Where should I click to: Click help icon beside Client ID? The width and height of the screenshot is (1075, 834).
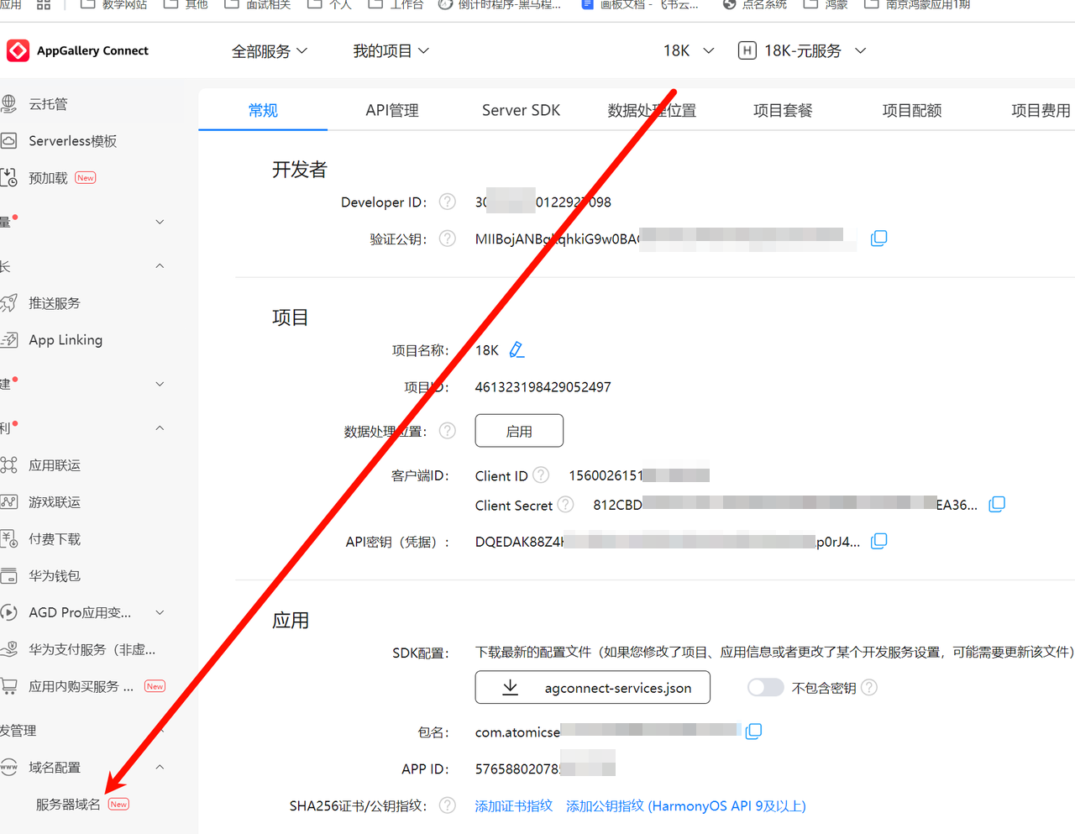[x=541, y=475]
